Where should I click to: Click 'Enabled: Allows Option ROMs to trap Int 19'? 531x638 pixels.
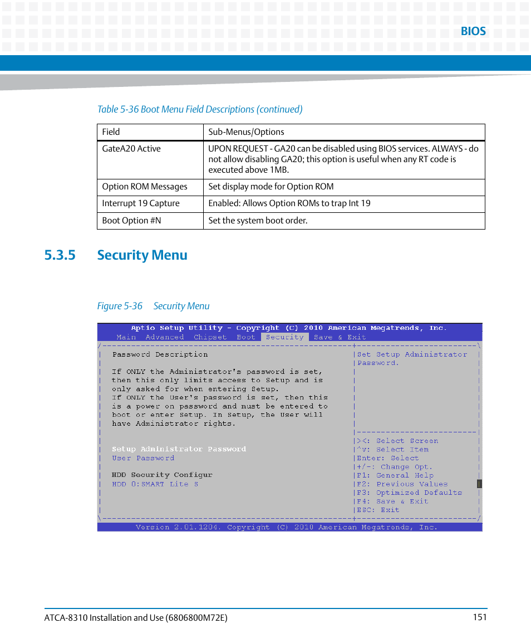click(x=344, y=204)
